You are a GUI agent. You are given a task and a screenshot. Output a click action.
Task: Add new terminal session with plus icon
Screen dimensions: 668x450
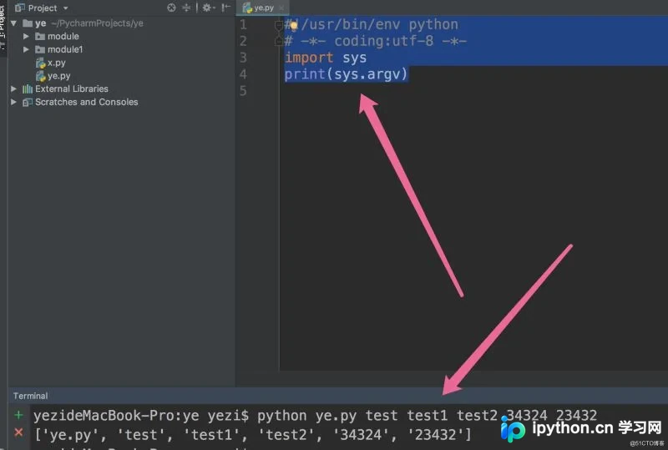coord(18,415)
